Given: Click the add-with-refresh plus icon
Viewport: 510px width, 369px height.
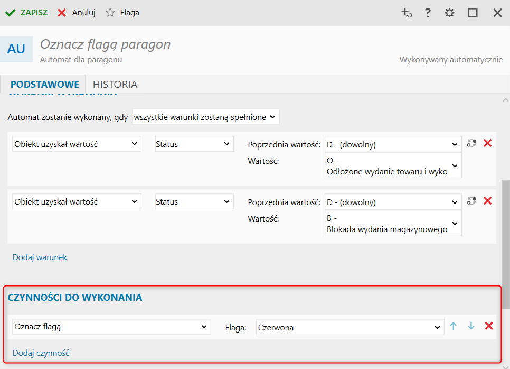Looking at the screenshot, I should pyautogui.click(x=406, y=13).
